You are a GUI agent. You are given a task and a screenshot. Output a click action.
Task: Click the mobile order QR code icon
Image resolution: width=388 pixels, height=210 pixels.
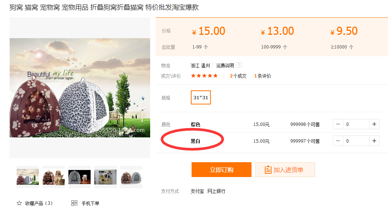pos(74,203)
